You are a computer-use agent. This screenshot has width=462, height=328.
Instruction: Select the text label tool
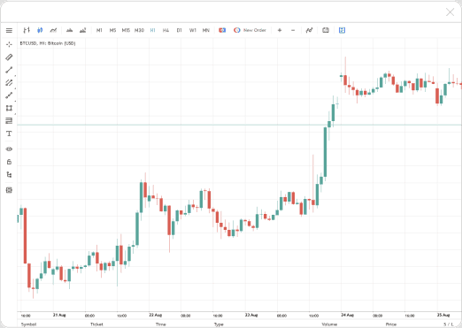9,133
